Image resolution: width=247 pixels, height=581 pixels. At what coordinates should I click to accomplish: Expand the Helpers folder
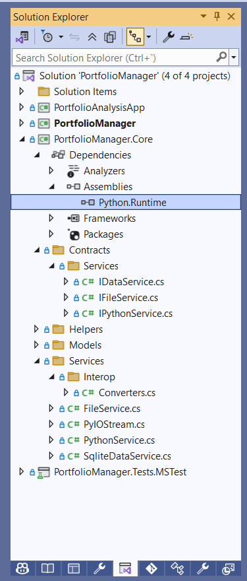pyautogui.click(x=36, y=329)
